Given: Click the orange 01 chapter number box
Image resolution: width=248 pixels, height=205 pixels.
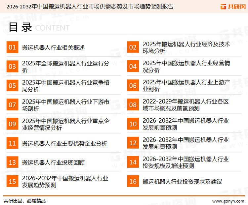Looking at the screenshot, I should point(12,47).
